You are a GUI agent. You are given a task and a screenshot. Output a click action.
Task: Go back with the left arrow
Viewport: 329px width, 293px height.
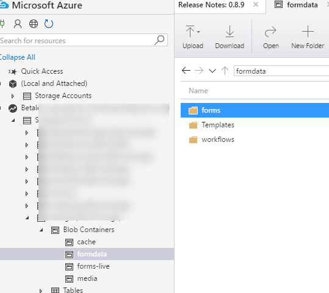pos(186,71)
